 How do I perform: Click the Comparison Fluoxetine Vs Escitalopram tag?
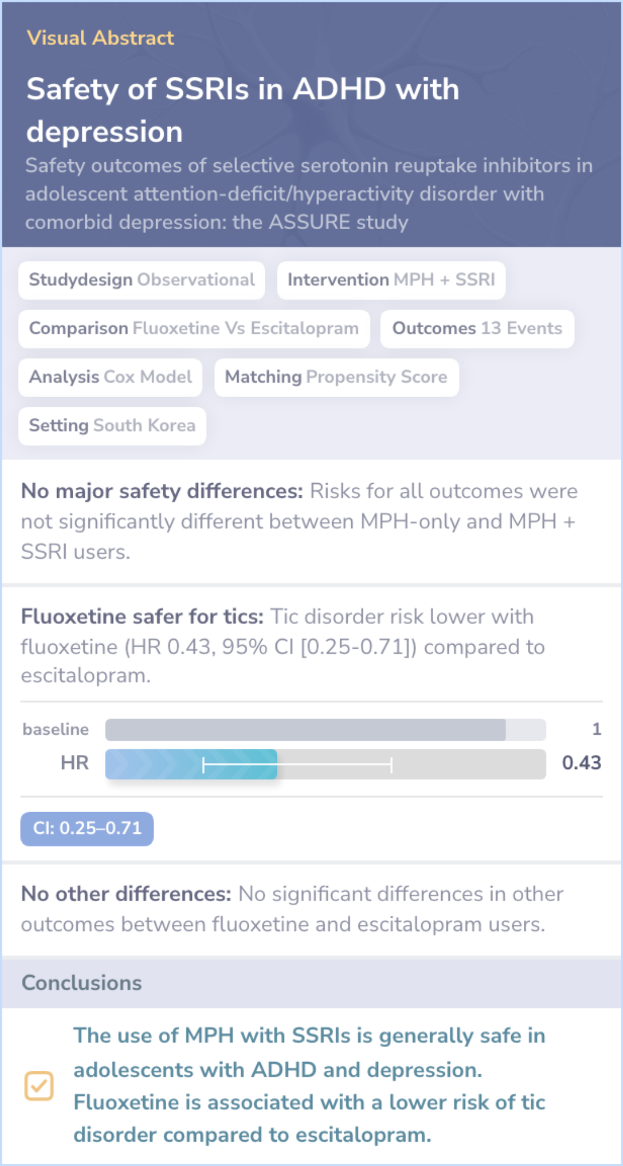[194, 328]
